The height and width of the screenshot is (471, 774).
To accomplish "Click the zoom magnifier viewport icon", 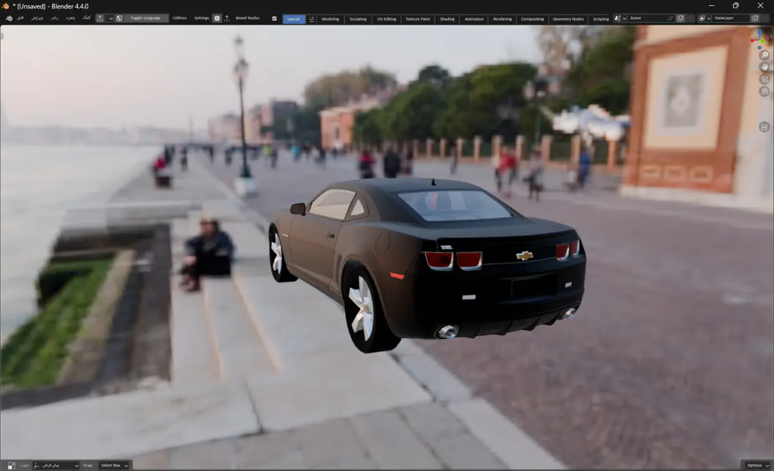I will tap(765, 55).
